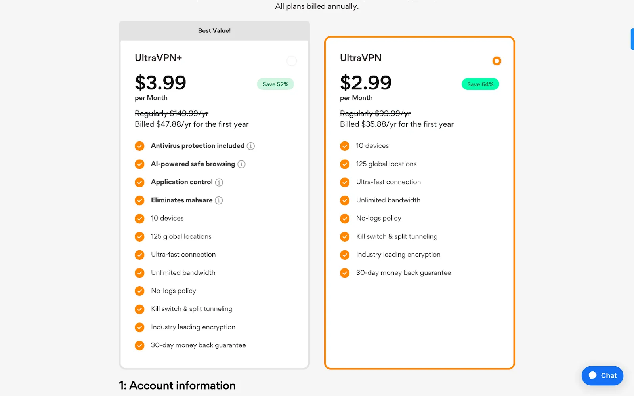Click checkmark icon beside UltraVPN 10 devices
Image resolution: width=634 pixels, height=396 pixels.
[345, 146]
